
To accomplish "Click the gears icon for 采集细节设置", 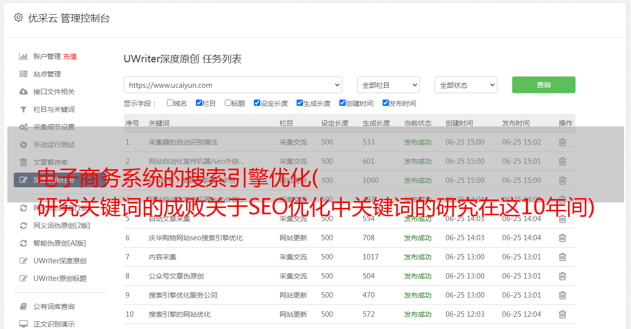I will click(x=23, y=127).
